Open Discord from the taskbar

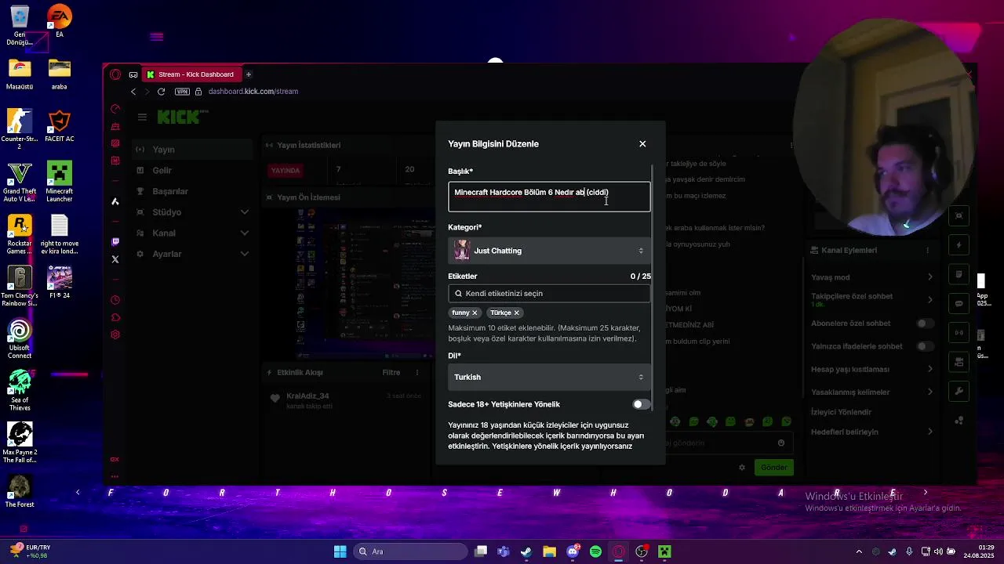tap(573, 551)
